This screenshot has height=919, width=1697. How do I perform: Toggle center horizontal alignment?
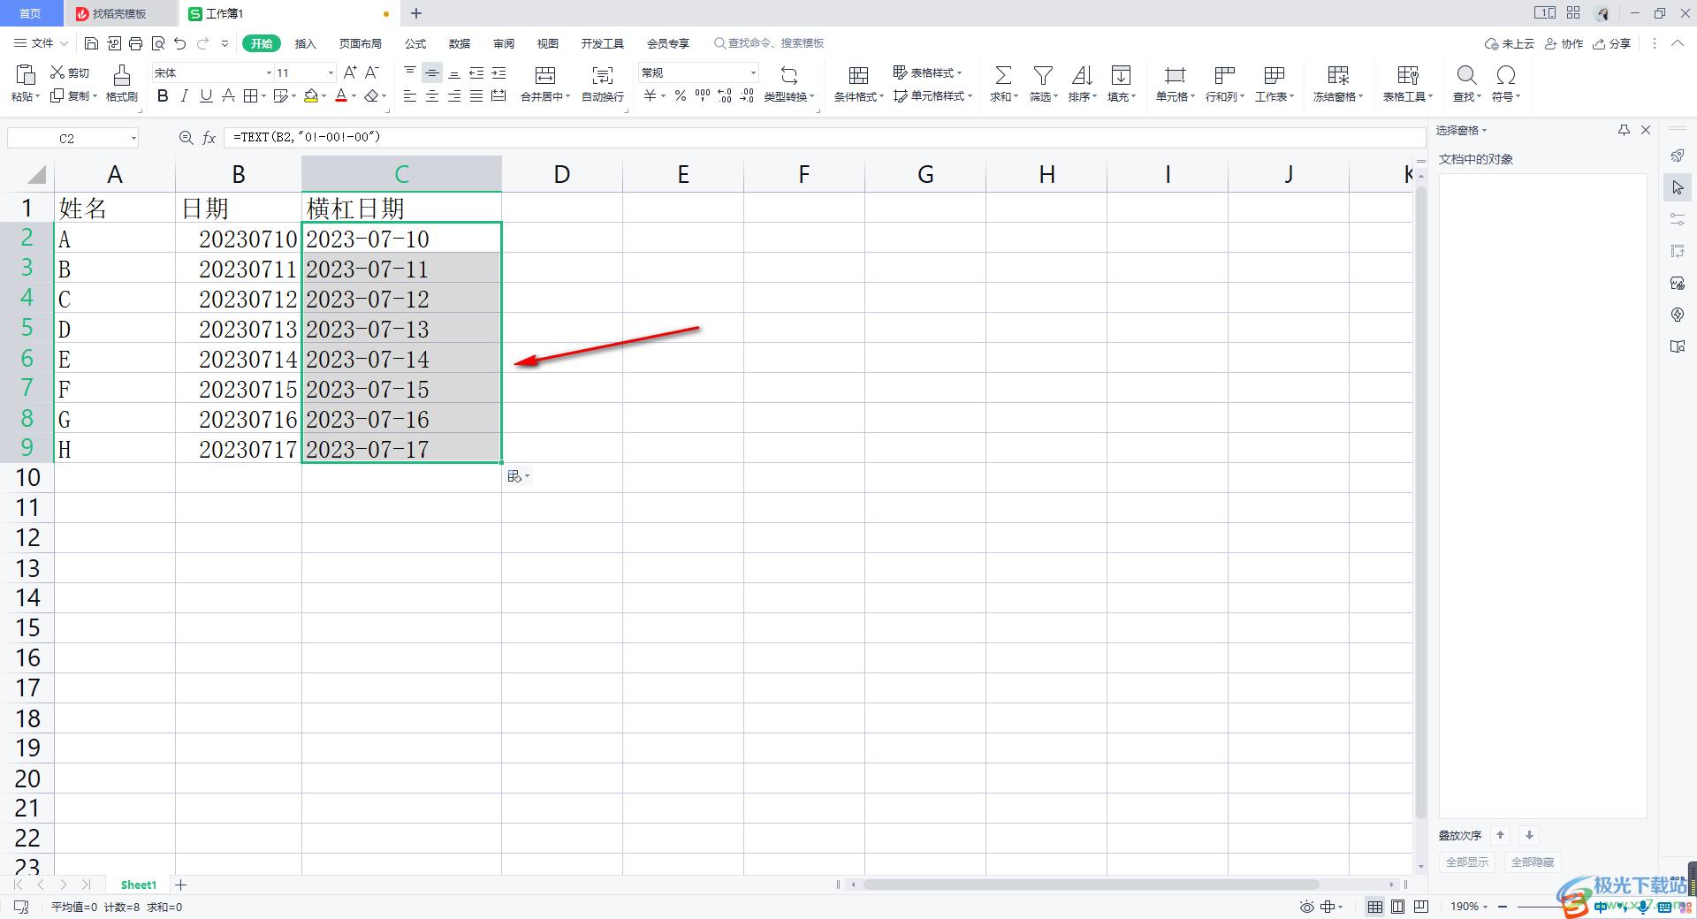tap(432, 95)
